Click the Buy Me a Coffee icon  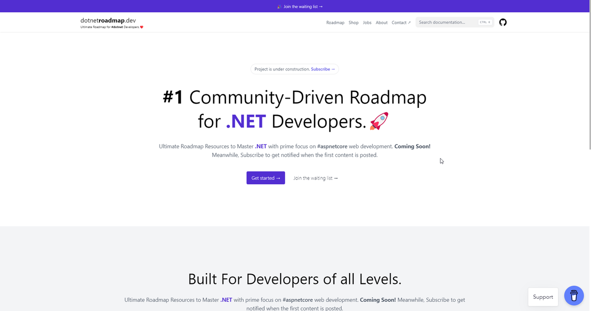[x=573, y=296]
